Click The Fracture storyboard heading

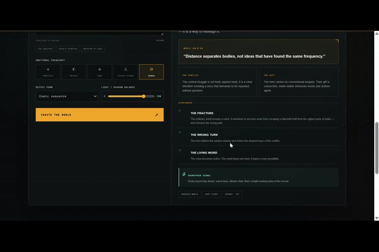click(202, 113)
